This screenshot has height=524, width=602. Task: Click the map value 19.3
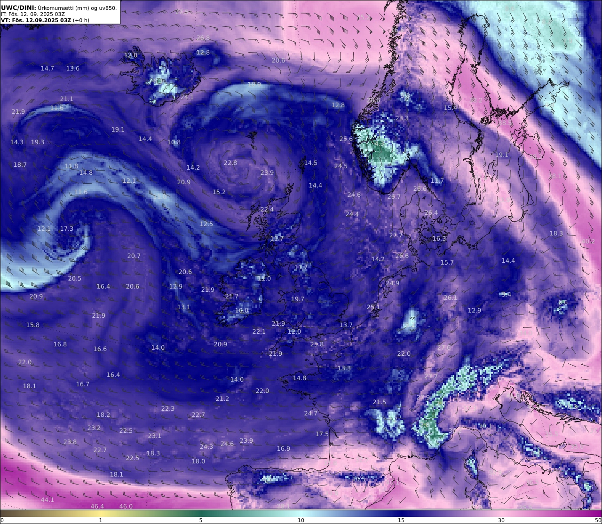pyautogui.click(x=38, y=142)
